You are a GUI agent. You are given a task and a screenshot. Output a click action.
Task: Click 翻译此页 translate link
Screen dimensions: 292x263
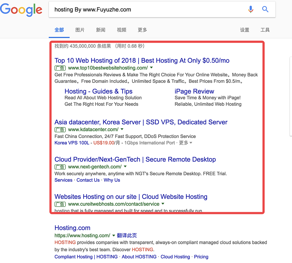127,235
